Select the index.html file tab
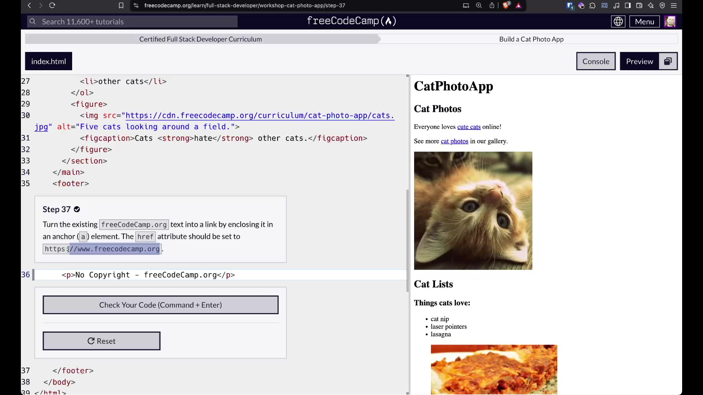 48,61
